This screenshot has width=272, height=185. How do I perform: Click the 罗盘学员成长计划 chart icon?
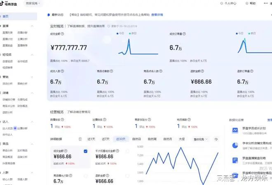(x=235, y=130)
